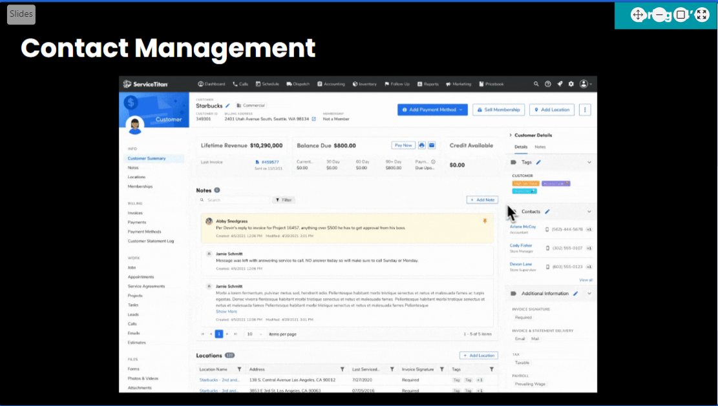
Task: Open the Inventory menu
Action: click(x=364, y=84)
